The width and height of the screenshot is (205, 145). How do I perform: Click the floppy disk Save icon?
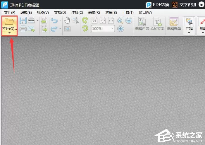[23, 21]
